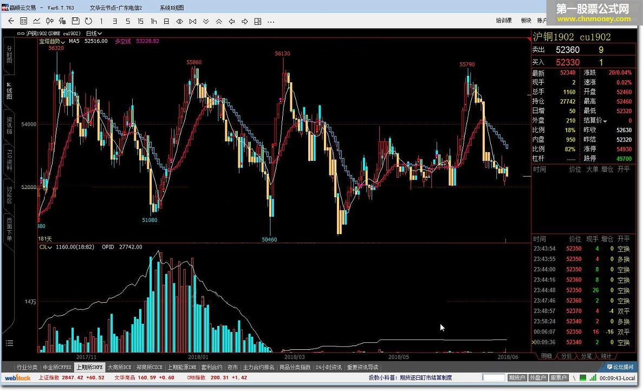Open the 套利合约 tab
The width and height of the screenshot is (643, 391).
212,367
